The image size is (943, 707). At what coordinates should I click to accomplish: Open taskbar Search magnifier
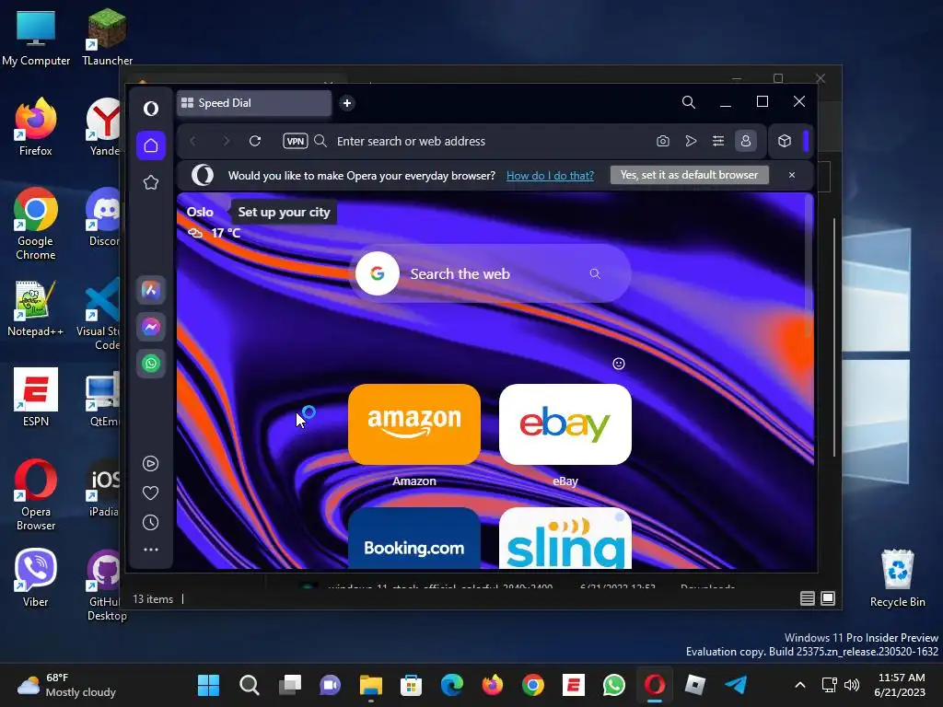pos(249,685)
